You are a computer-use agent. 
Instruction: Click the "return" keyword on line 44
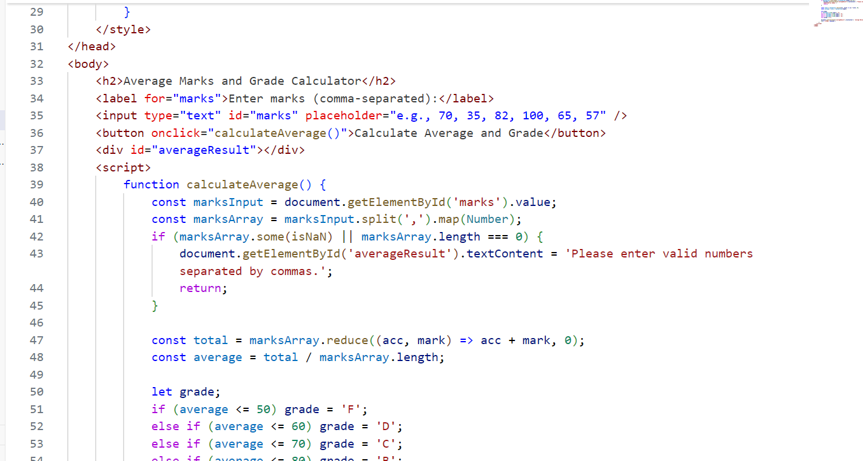(x=200, y=288)
